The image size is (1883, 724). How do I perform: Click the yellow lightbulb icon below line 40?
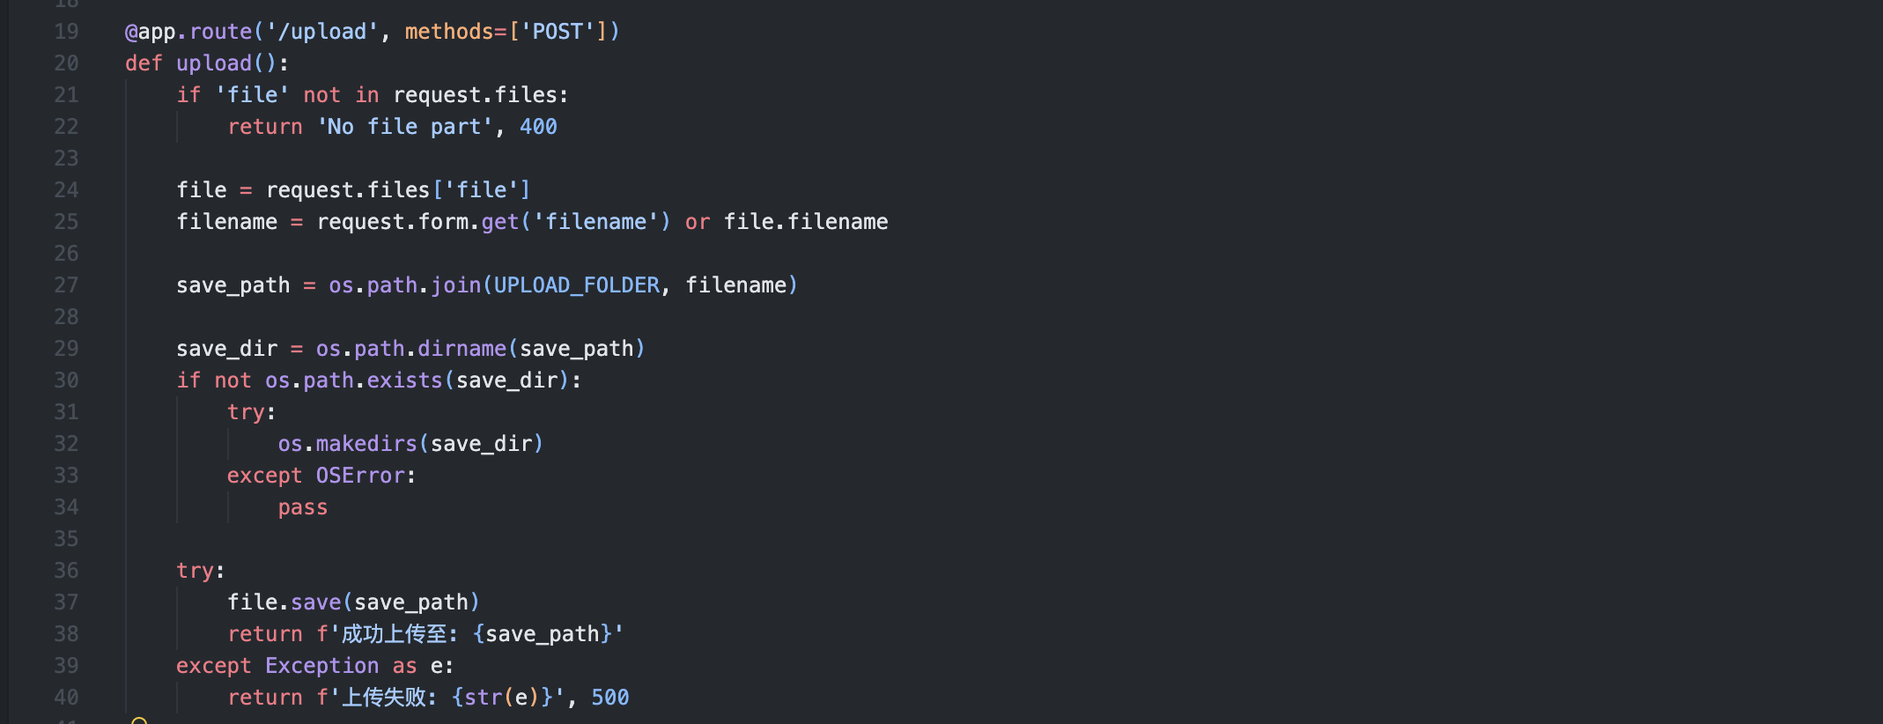pyautogui.click(x=139, y=720)
